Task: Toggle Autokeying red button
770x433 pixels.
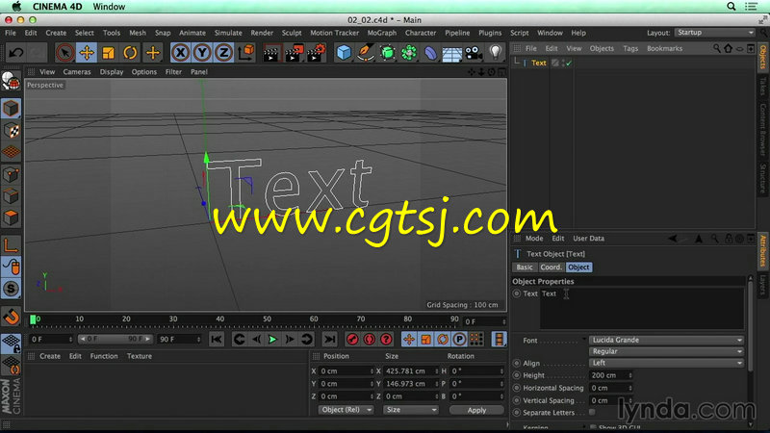Action: click(370, 340)
